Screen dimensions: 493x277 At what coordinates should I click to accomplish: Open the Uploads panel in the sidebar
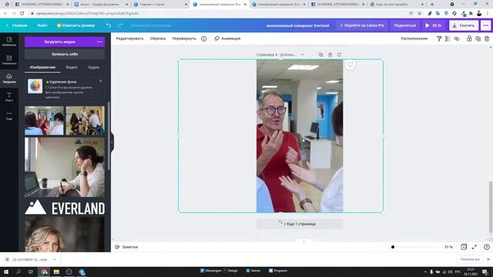[9, 78]
